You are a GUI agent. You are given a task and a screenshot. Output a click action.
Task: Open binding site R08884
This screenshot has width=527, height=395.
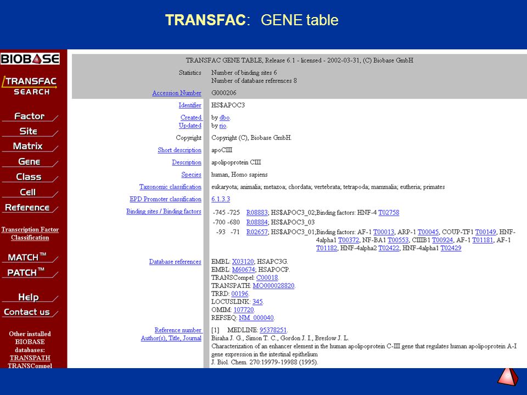tap(257, 222)
